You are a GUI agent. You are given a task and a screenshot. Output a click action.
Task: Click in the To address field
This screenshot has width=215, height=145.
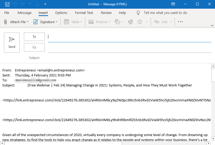pos(130,37)
